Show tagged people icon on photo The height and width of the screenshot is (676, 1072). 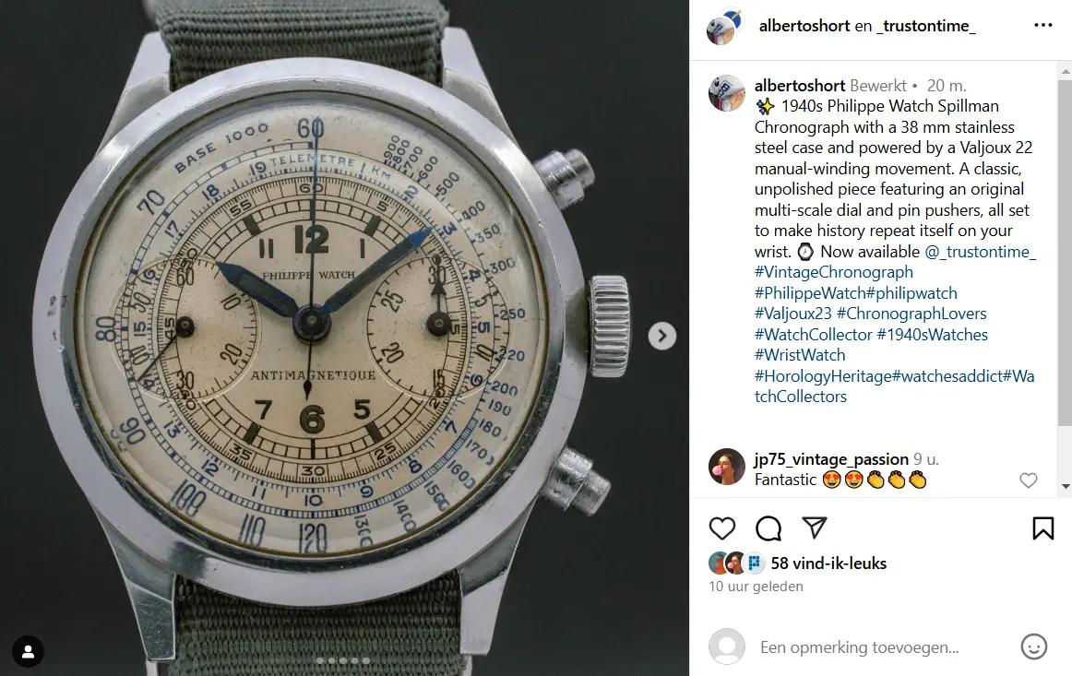(x=28, y=652)
